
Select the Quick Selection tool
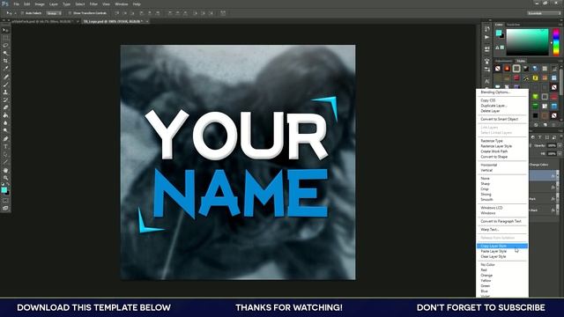pos(5,53)
